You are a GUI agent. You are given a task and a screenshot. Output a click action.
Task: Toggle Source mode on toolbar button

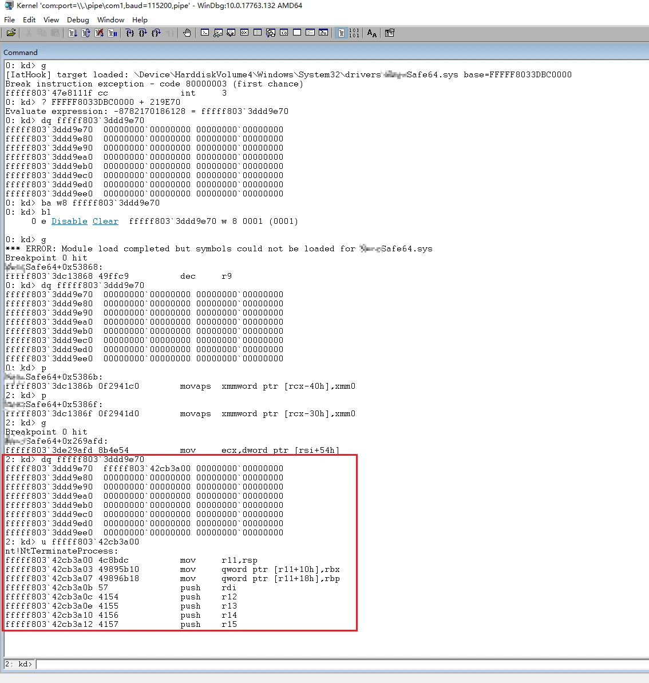tap(342, 33)
